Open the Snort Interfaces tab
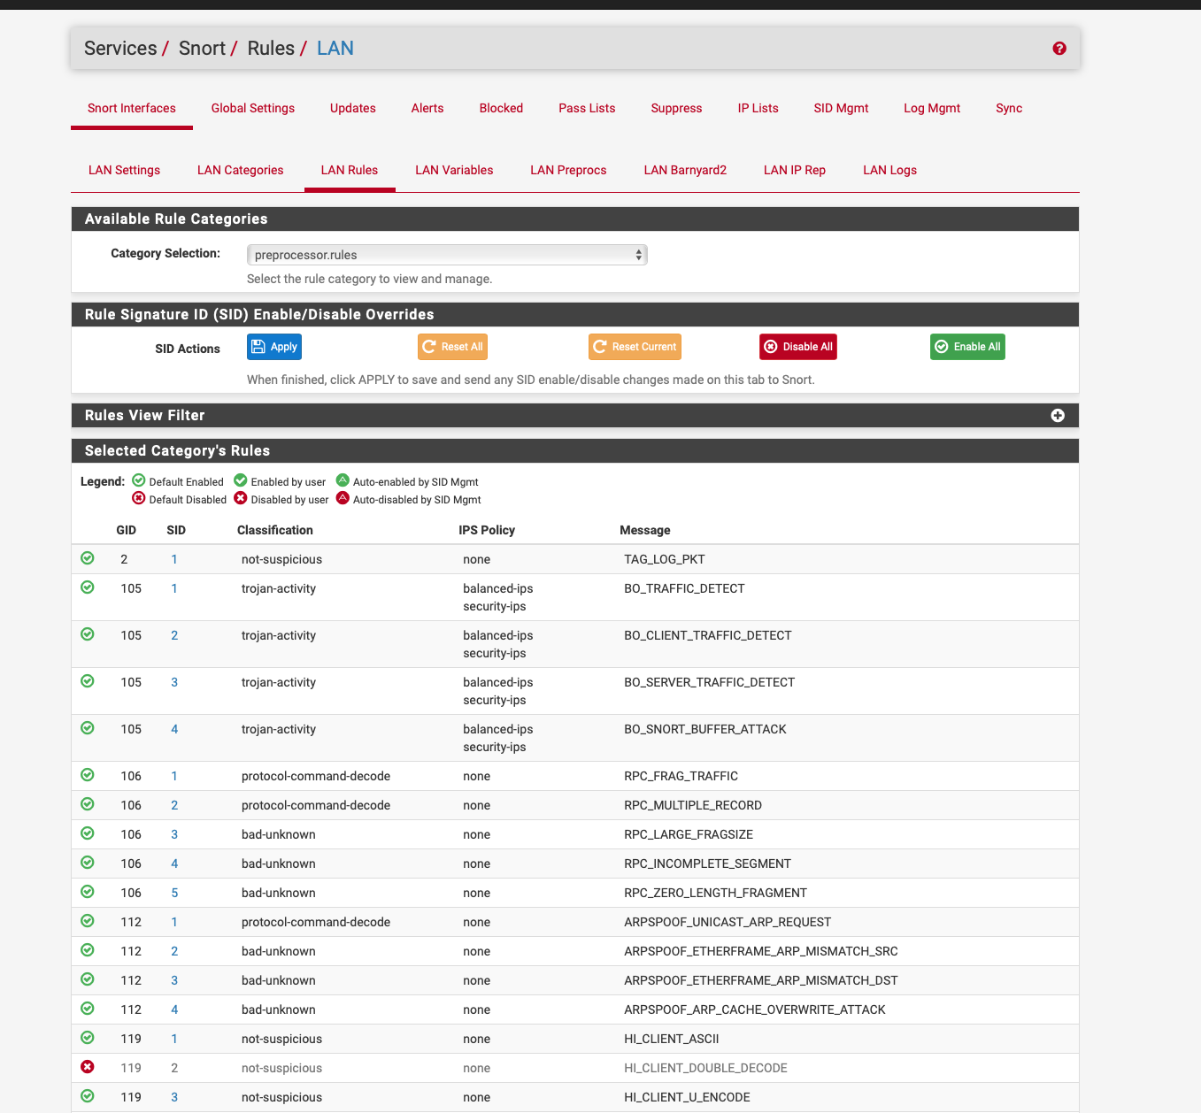 click(132, 108)
